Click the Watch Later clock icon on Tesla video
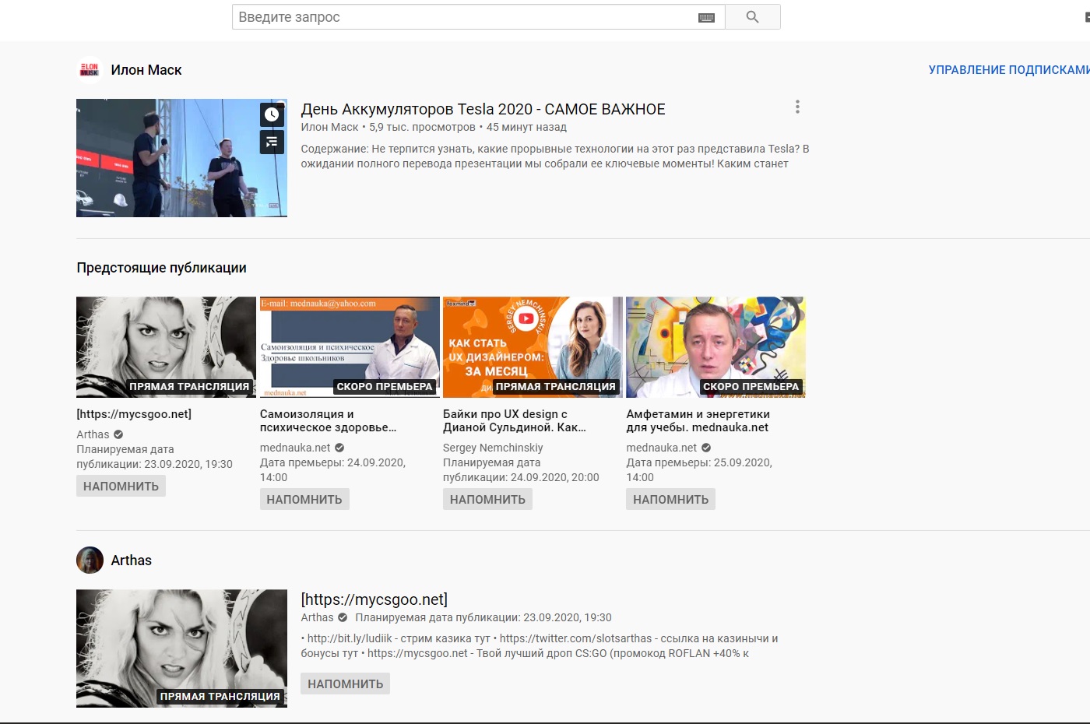This screenshot has height=724, width=1090. coord(272,114)
